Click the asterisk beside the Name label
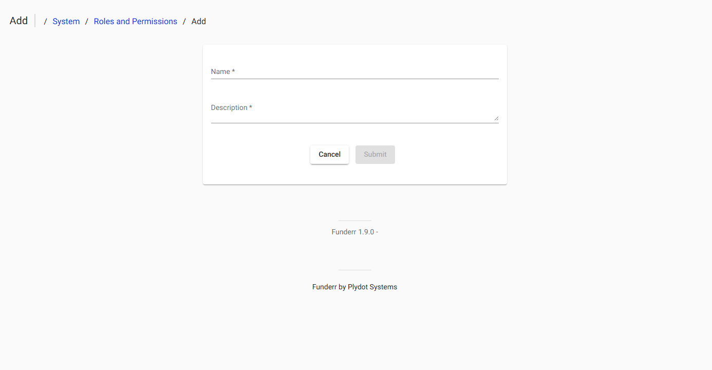The height and width of the screenshot is (370, 712). (x=233, y=71)
